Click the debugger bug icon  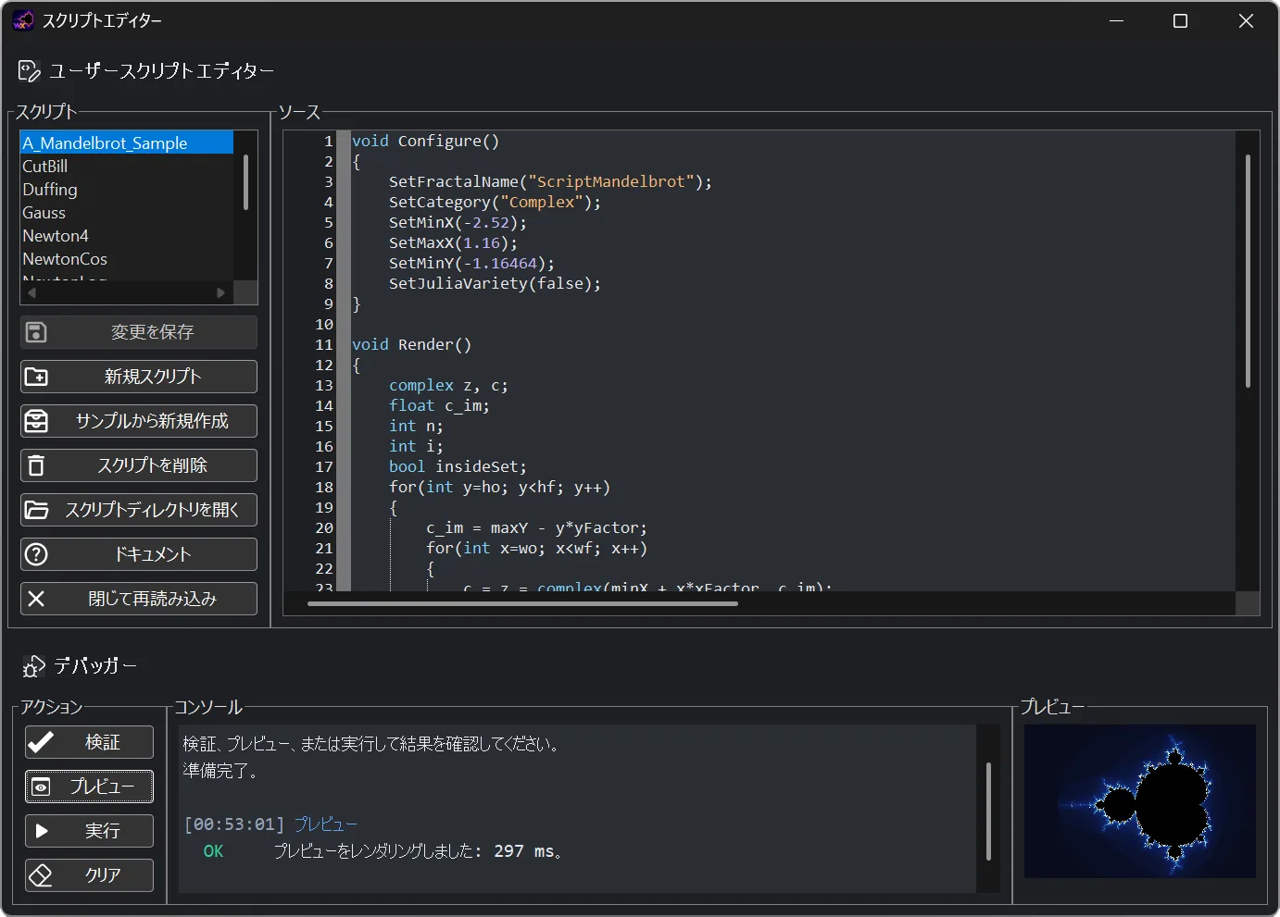pos(33,666)
